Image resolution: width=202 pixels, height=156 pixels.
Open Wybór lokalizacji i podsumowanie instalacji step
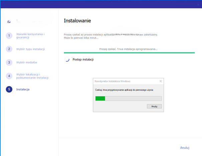click(32, 76)
